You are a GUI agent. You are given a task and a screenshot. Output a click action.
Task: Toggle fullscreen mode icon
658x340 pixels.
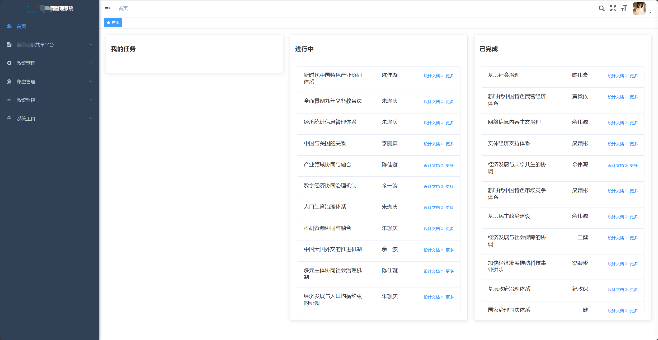click(613, 8)
